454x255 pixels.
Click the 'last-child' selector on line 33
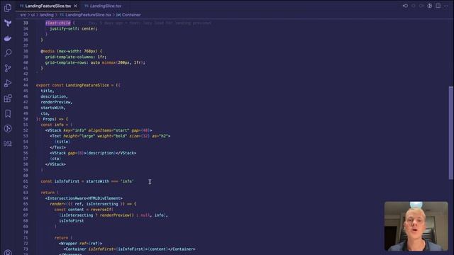(x=58, y=23)
